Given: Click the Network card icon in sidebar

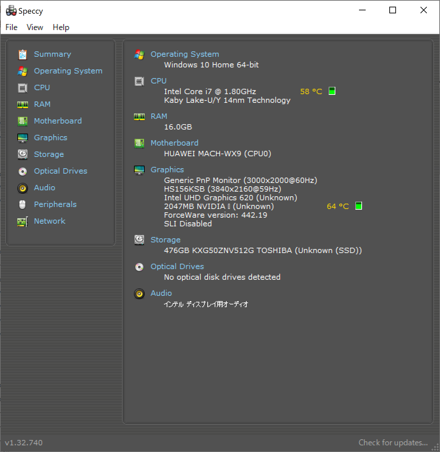Looking at the screenshot, I should tap(22, 221).
